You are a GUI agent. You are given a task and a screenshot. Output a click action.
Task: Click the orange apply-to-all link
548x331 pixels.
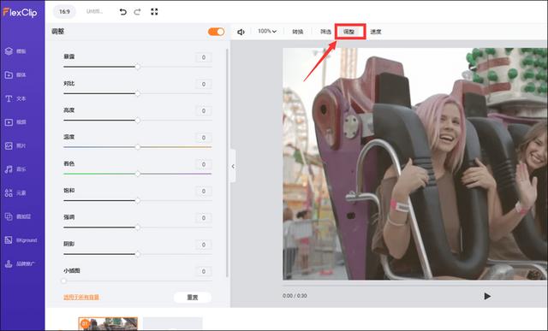point(81,297)
